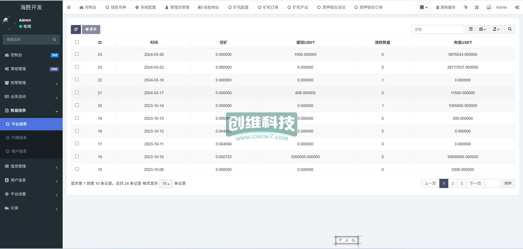The image size is (523, 249).
Task: Toggle the sidebar hamburger menu icon
Action: pos(69,7)
